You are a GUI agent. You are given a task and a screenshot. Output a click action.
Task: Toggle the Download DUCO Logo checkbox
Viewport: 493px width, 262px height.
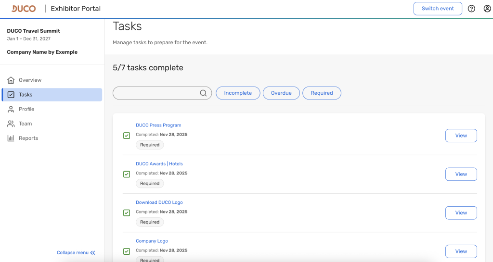[x=127, y=212]
